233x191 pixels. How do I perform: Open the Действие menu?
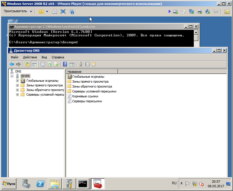(x=30, y=57)
